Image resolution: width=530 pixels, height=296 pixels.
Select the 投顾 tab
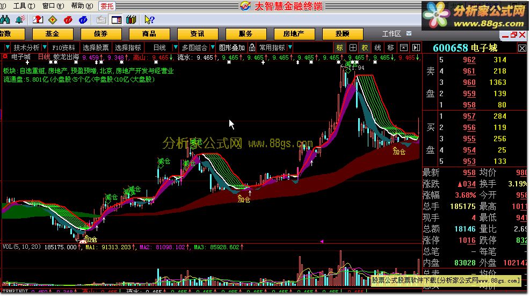click(x=343, y=34)
